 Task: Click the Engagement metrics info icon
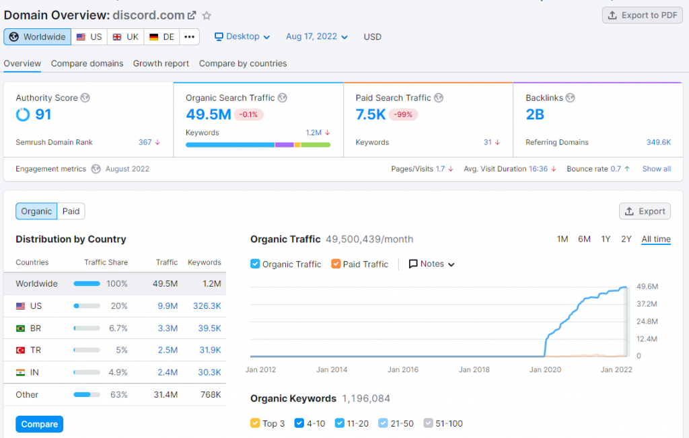coord(96,169)
